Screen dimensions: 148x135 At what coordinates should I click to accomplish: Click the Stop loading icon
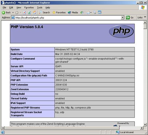pos(24,13)
